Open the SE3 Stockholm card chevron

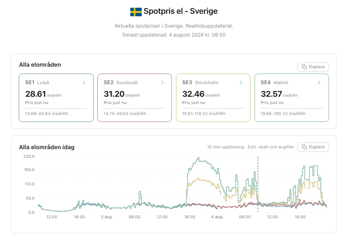(241, 83)
